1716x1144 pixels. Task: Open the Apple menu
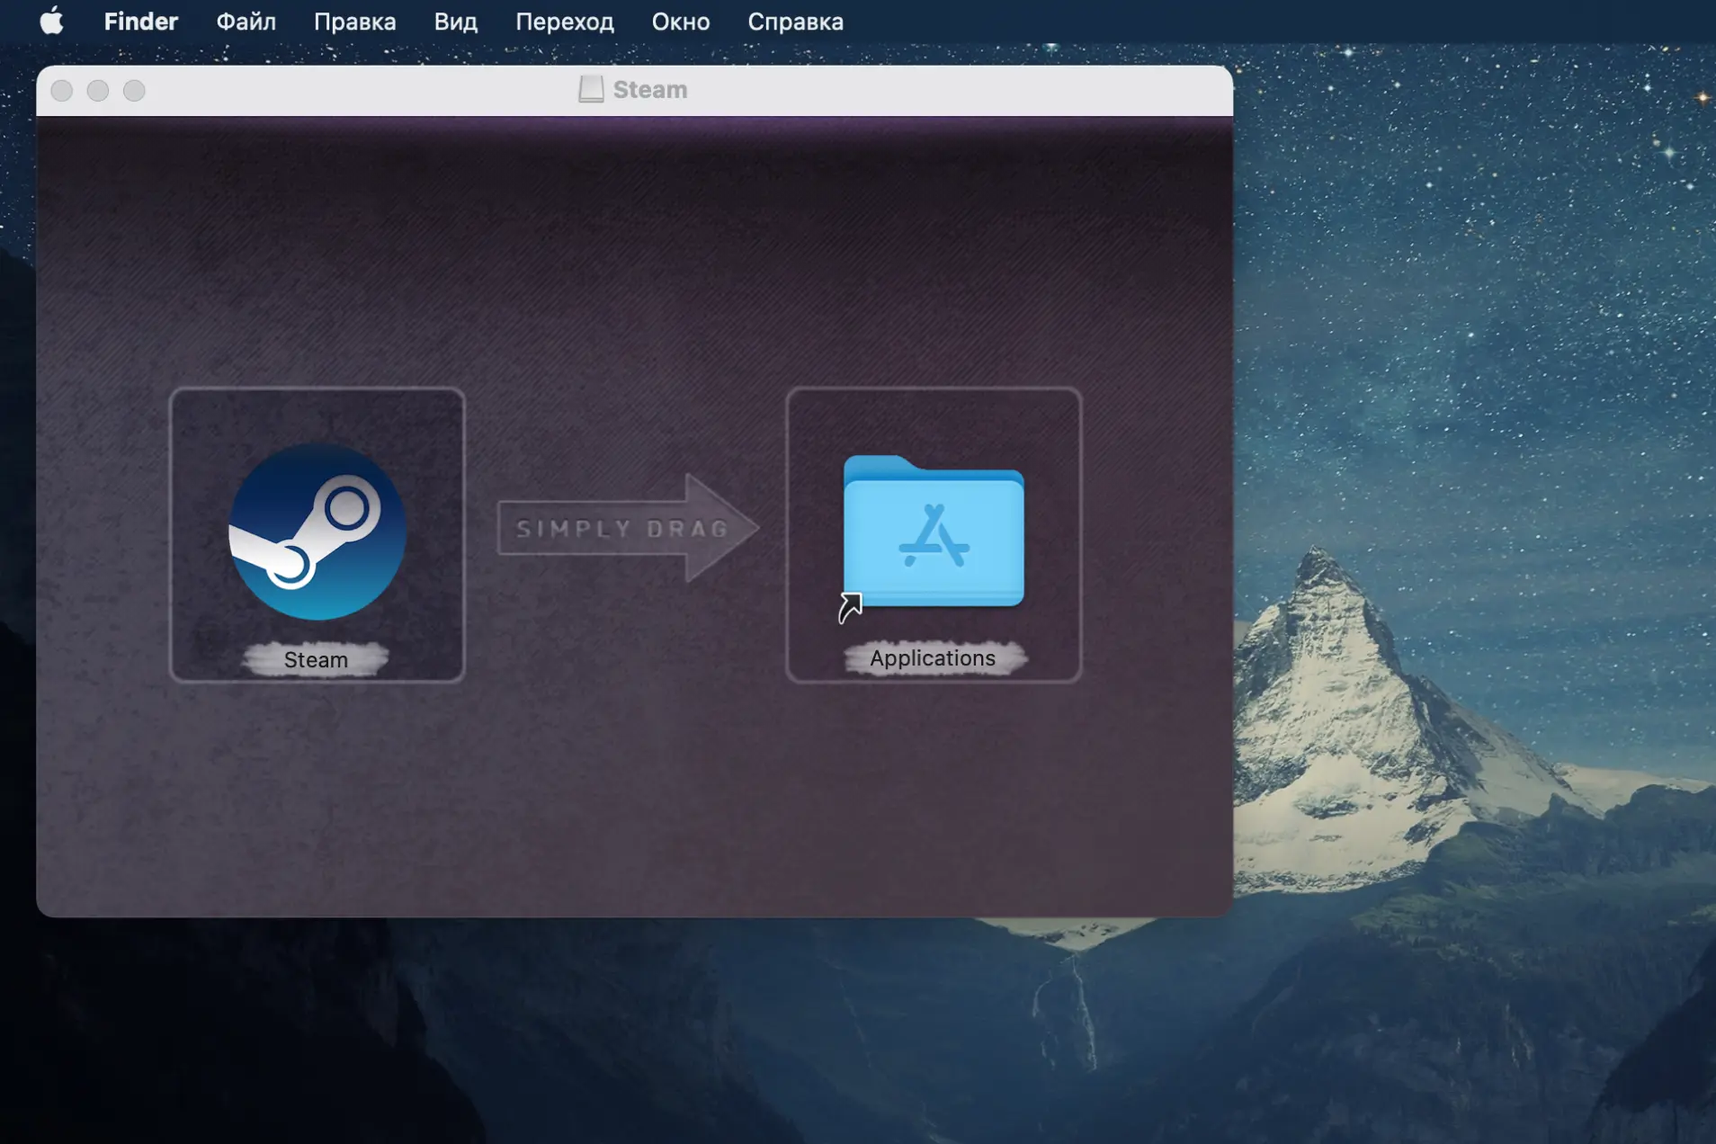tap(51, 21)
